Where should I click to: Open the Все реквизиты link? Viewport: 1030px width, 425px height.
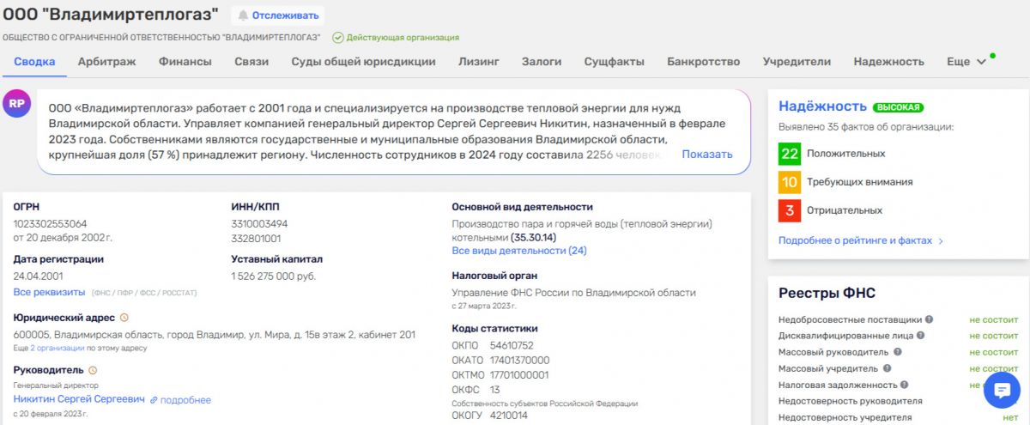(x=48, y=293)
